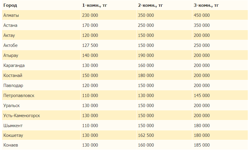
Task: Click Кокшетау's 162 500 two-room price
Action: 146,136
